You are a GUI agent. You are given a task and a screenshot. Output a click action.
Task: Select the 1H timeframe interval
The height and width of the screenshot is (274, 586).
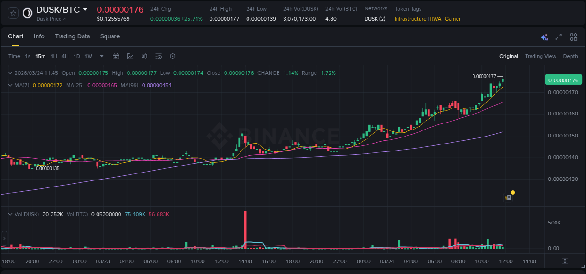click(x=53, y=56)
